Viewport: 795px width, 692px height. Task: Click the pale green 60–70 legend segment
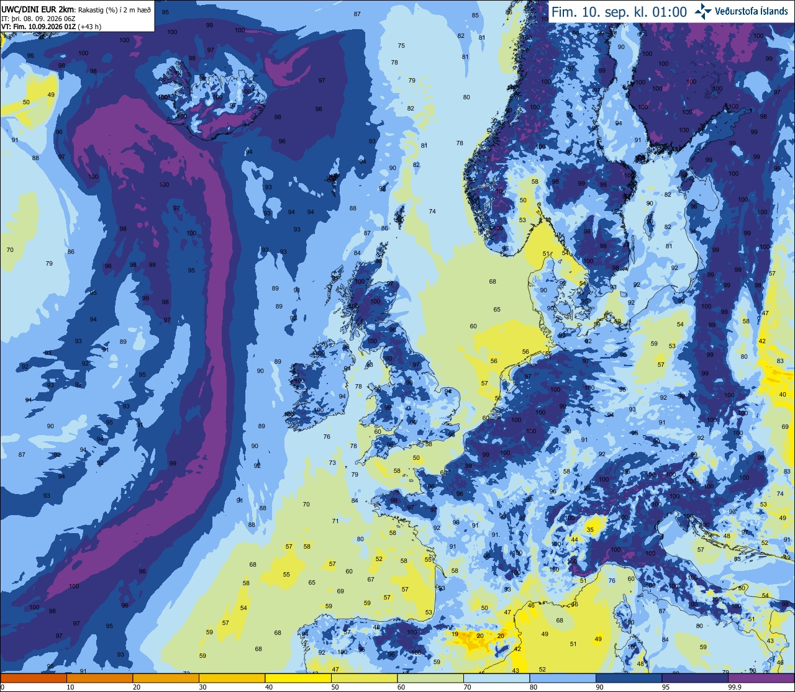(x=430, y=678)
